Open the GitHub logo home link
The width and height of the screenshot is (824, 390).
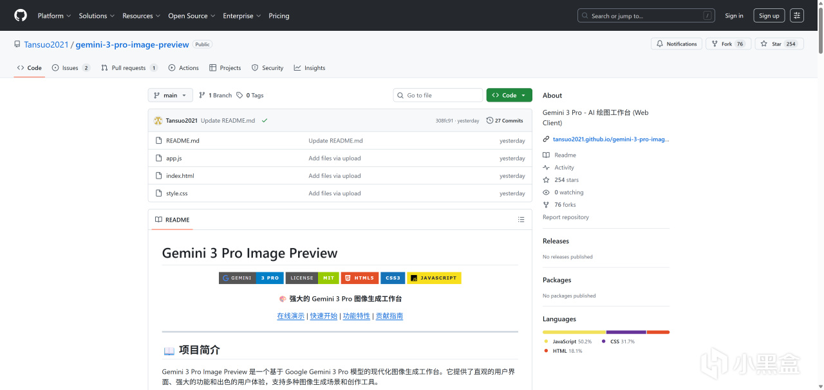click(x=21, y=15)
